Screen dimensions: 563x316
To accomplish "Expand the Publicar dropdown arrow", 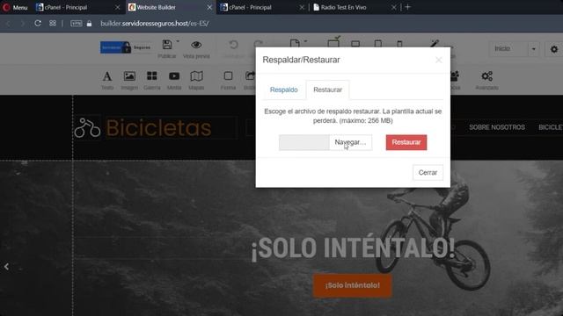I will [x=178, y=41].
